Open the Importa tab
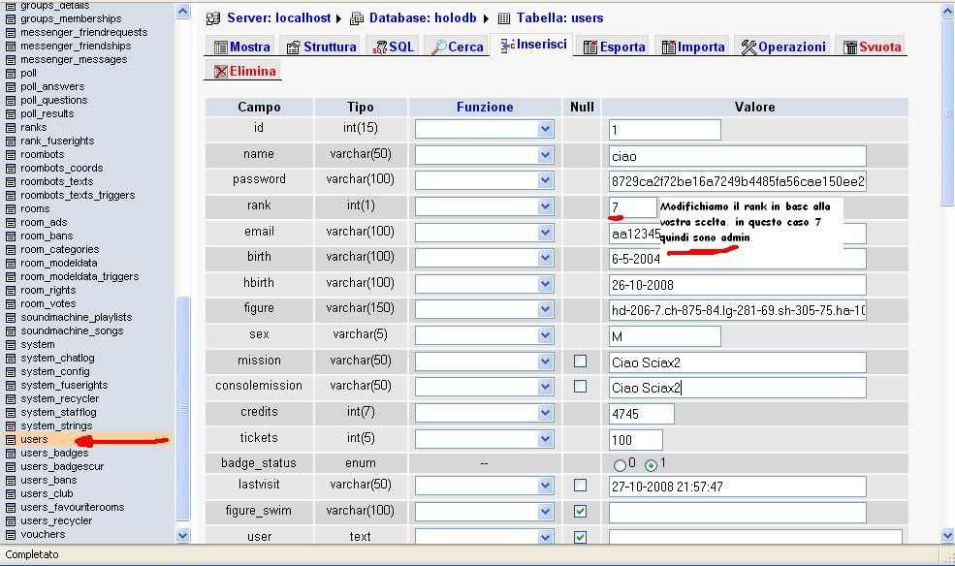 694,47
